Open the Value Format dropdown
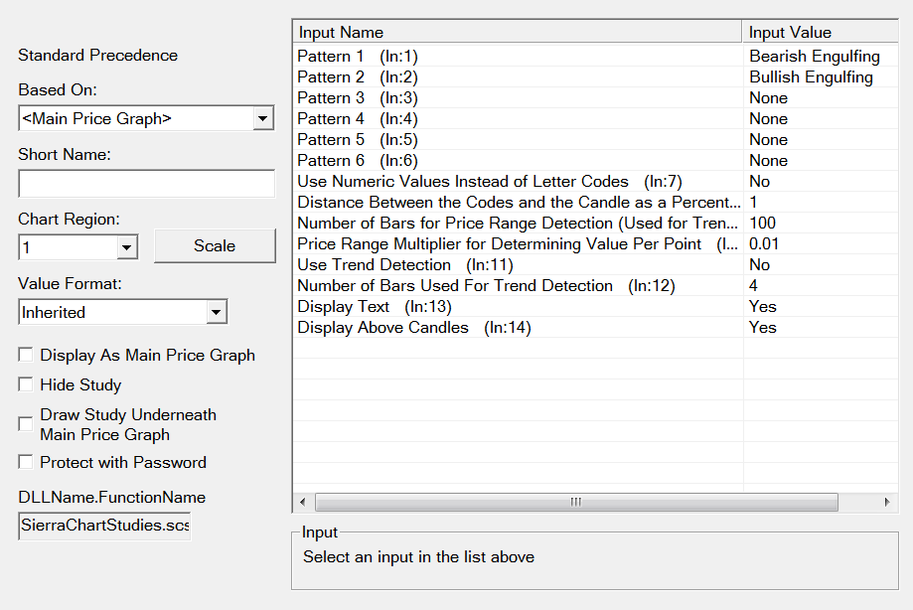This screenshot has height=610, width=913. tap(217, 312)
